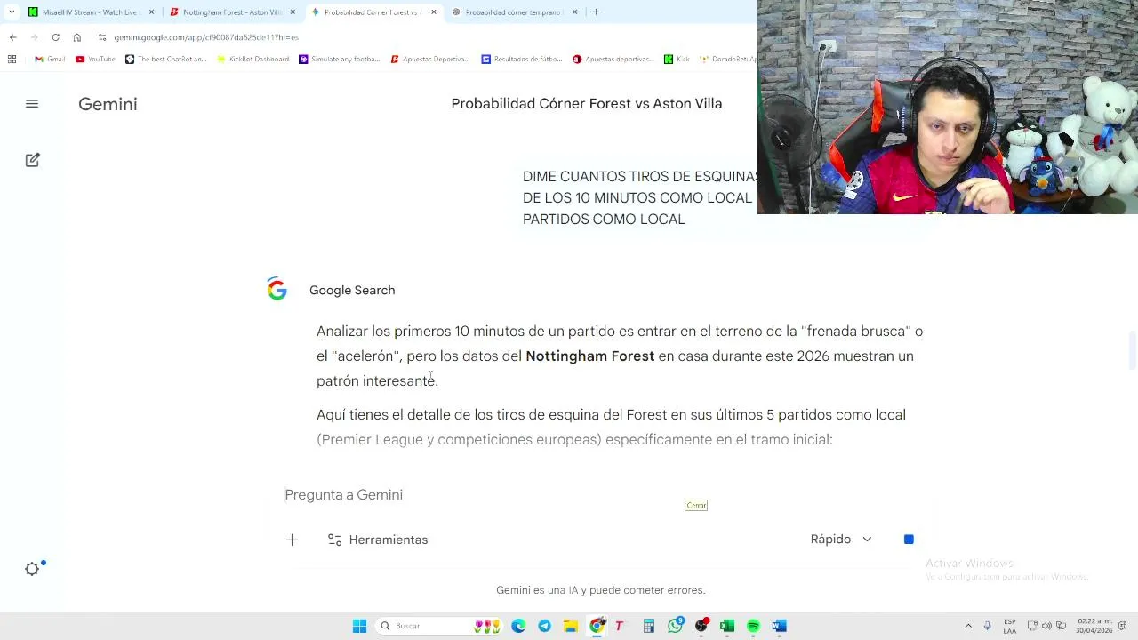Switch to the Probabilidad córner temprano tab
Viewport: 1138px width, 640px height.
[x=513, y=12]
